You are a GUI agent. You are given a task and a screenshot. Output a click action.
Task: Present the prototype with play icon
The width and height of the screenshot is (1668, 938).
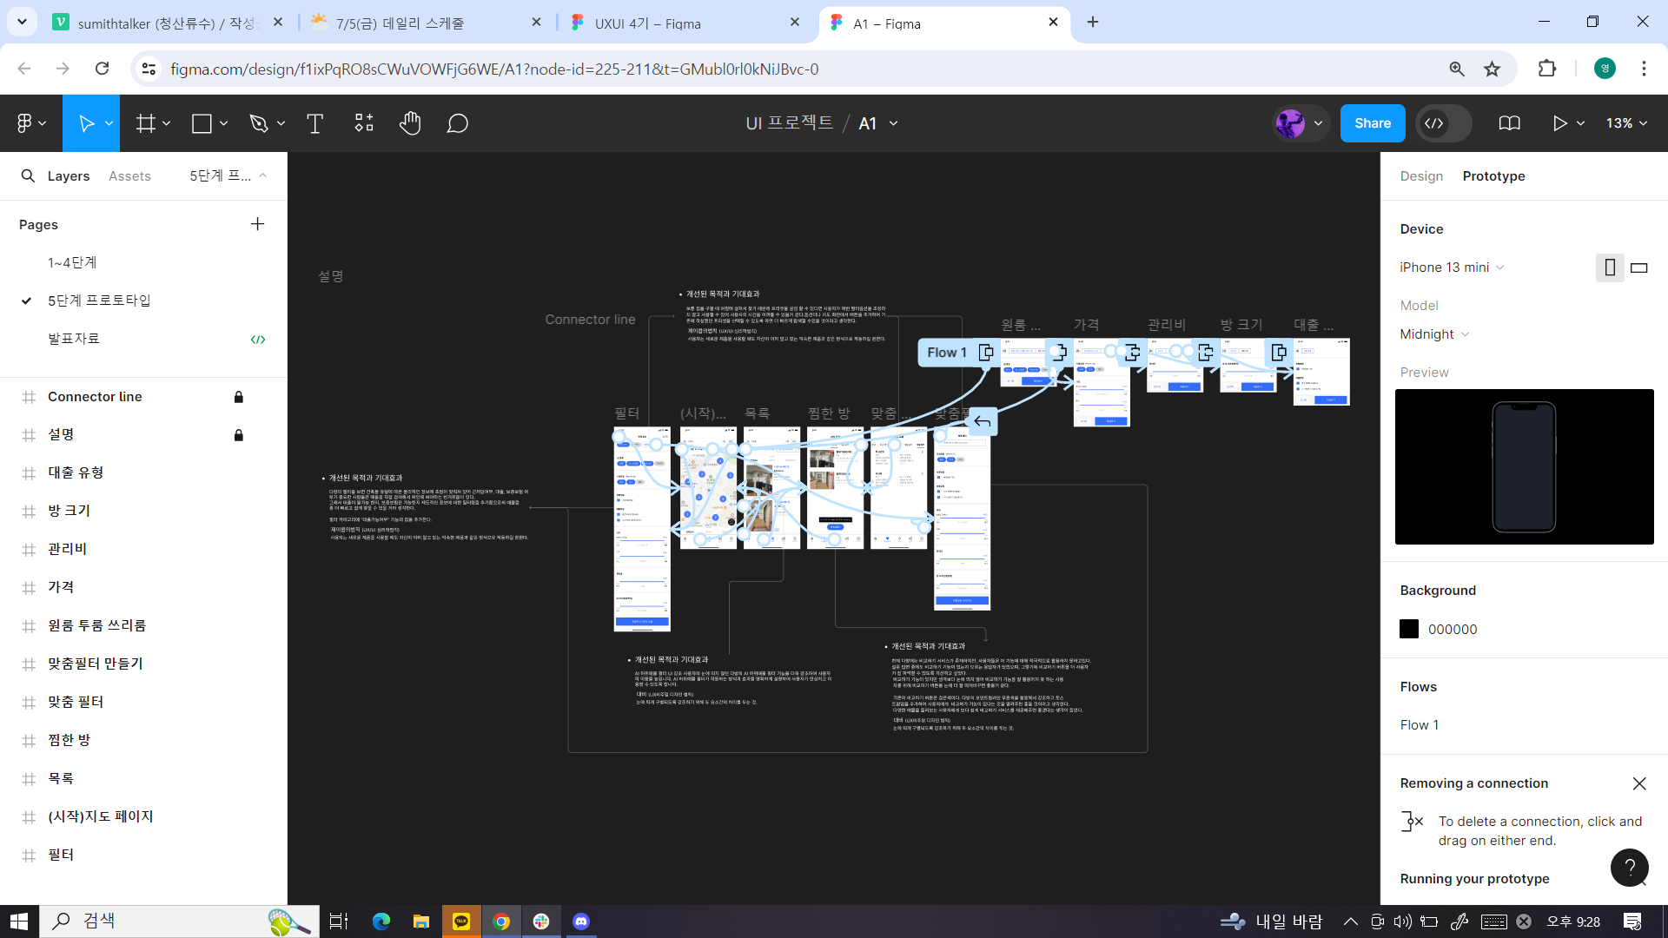pos(1559,123)
